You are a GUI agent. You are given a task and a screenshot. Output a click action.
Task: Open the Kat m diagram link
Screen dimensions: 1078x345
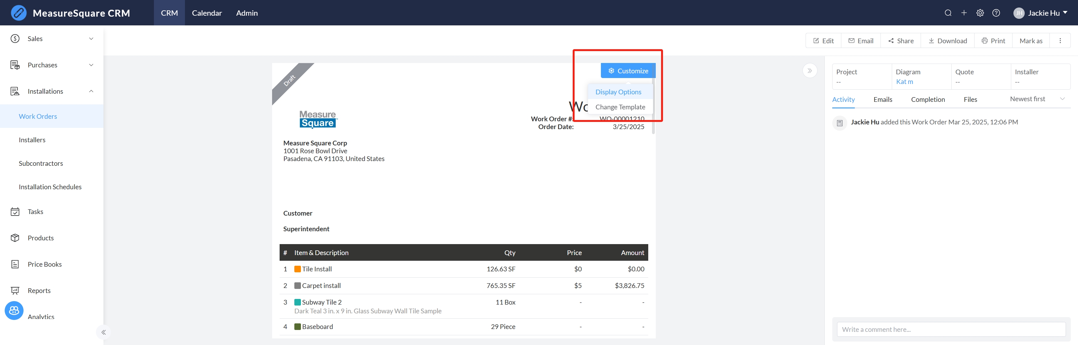[x=904, y=82]
